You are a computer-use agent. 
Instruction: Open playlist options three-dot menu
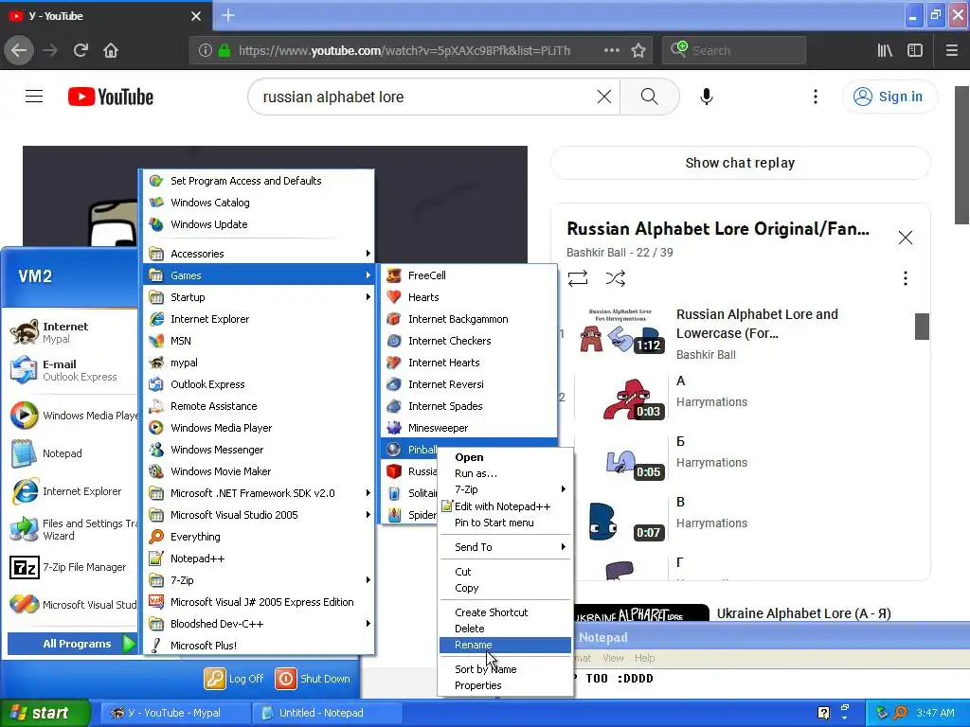click(x=905, y=278)
